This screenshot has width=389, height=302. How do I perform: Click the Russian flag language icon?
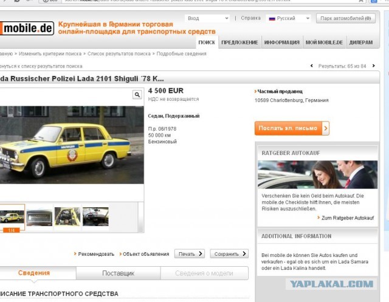click(272, 19)
